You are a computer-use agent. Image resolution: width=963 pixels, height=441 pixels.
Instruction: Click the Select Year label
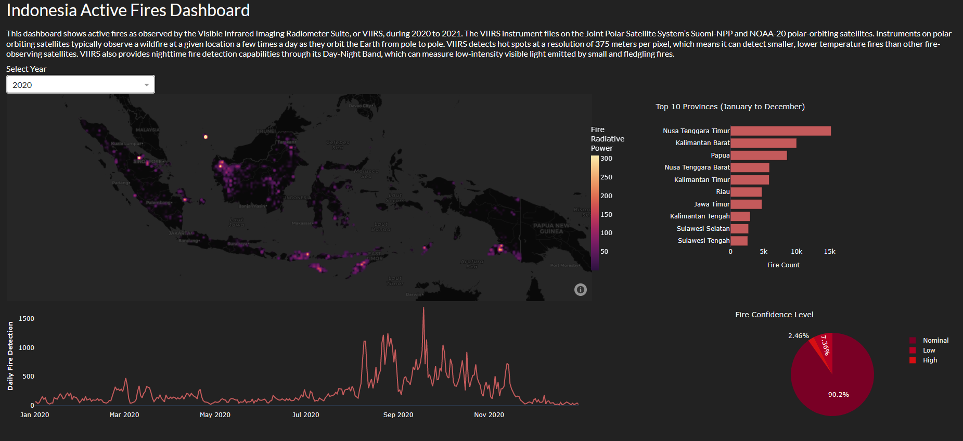[x=27, y=69]
